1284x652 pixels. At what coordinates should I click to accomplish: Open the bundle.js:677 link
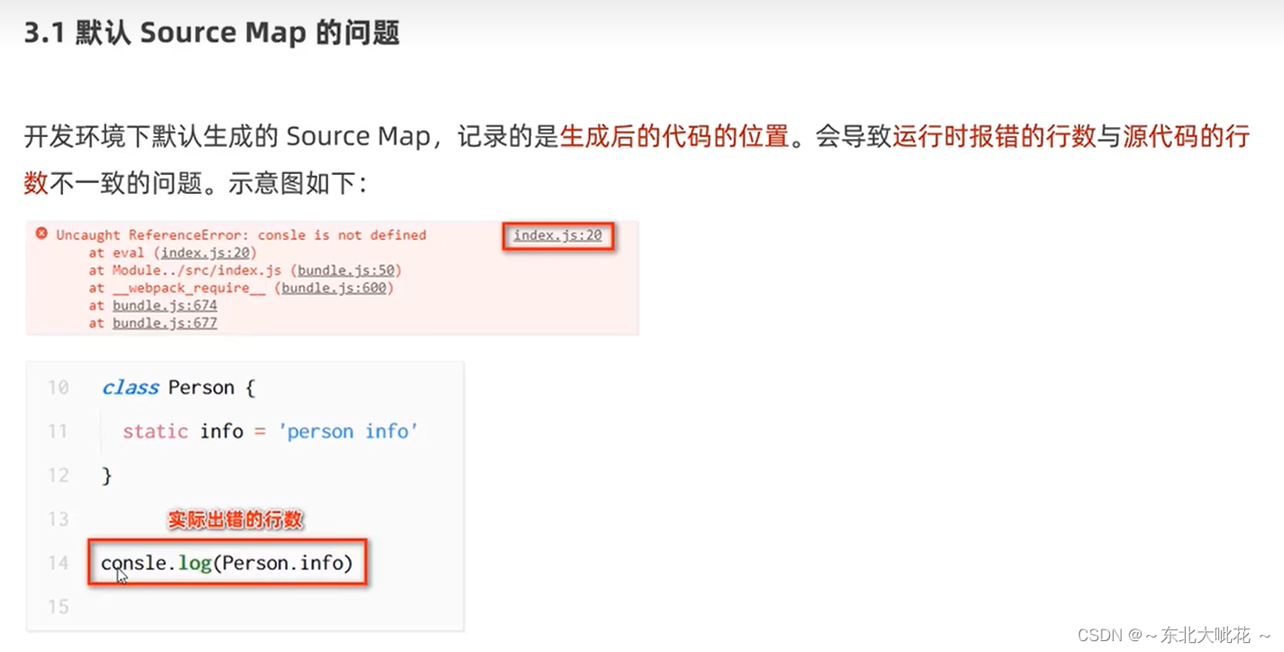point(165,323)
